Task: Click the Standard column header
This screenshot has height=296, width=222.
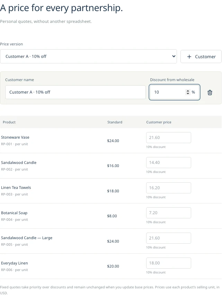Action: click(x=115, y=122)
